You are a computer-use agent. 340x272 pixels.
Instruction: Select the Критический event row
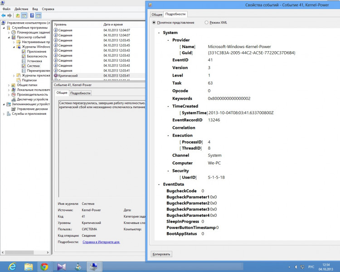coord(99,76)
